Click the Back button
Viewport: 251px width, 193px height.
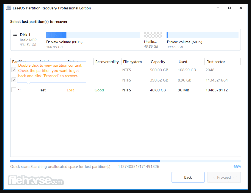[188, 177]
